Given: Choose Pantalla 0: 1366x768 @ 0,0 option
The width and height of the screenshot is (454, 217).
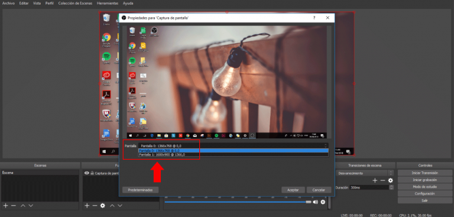Looking at the screenshot, I should [x=234, y=151].
